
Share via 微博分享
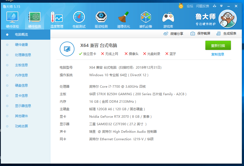173,34
